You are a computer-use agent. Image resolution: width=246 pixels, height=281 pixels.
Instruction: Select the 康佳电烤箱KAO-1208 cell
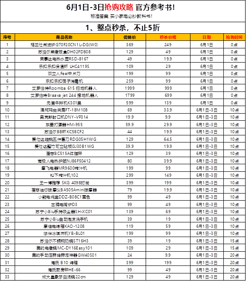coord(64,226)
